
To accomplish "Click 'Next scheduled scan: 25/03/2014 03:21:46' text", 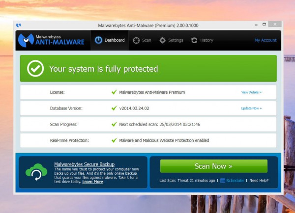I will click(x=159, y=124).
